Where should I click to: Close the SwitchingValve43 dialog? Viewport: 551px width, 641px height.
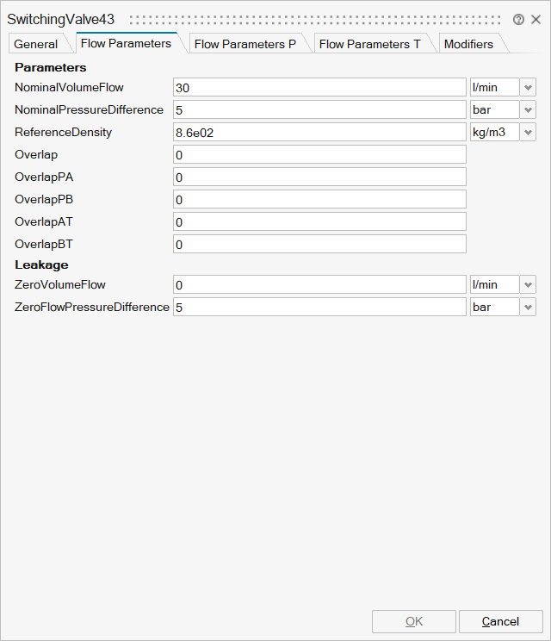[x=536, y=19]
